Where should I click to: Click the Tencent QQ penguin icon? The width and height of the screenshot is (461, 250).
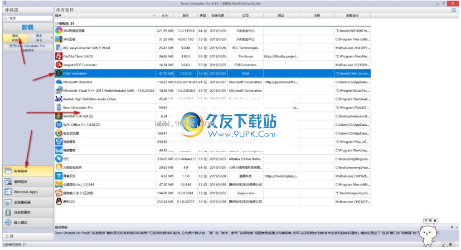[59, 202]
